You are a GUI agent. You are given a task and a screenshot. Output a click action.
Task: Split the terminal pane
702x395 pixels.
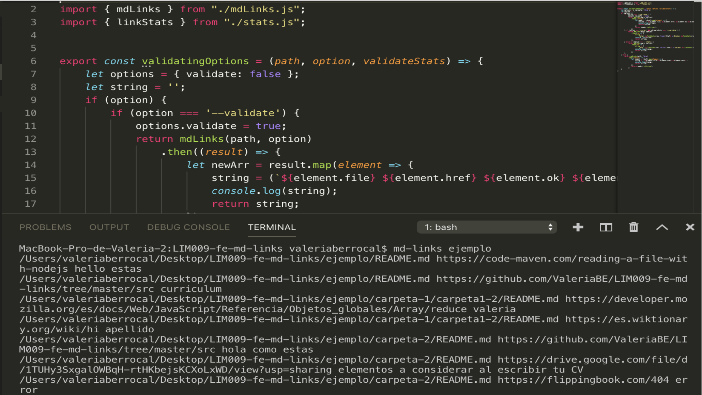tap(606, 227)
